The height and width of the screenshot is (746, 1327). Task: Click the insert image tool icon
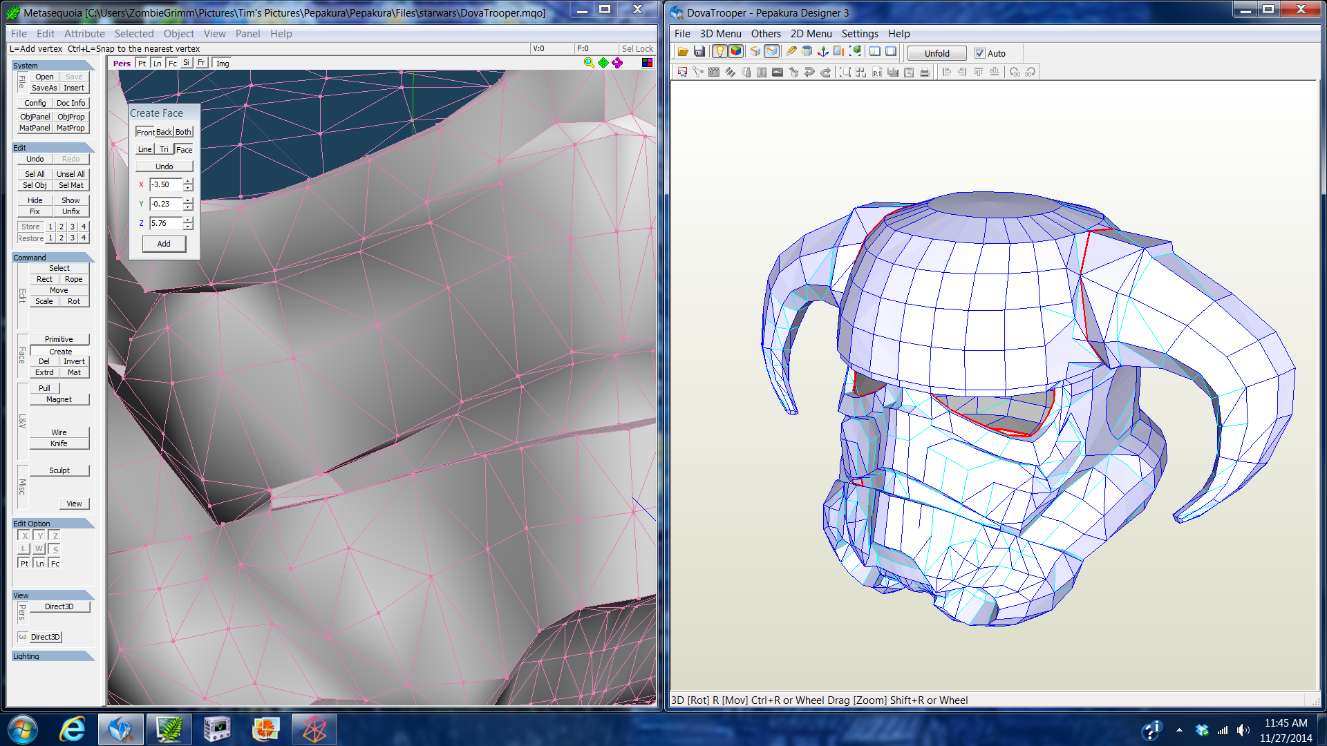[x=778, y=72]
